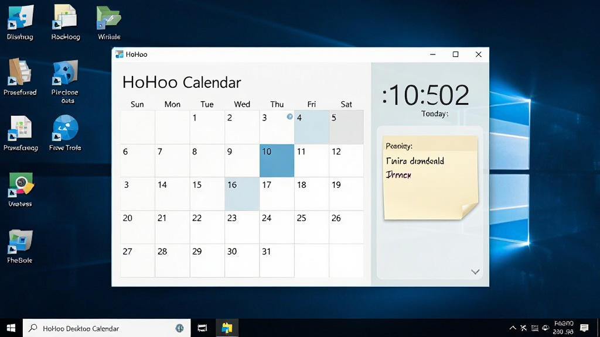Click the Sun column header
Screen dimensions: 600x337
pyautogui.click(x=137, y=104)
